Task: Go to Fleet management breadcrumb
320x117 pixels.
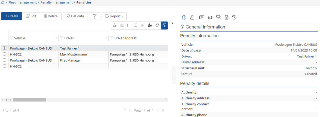Action: coord(23,2)
